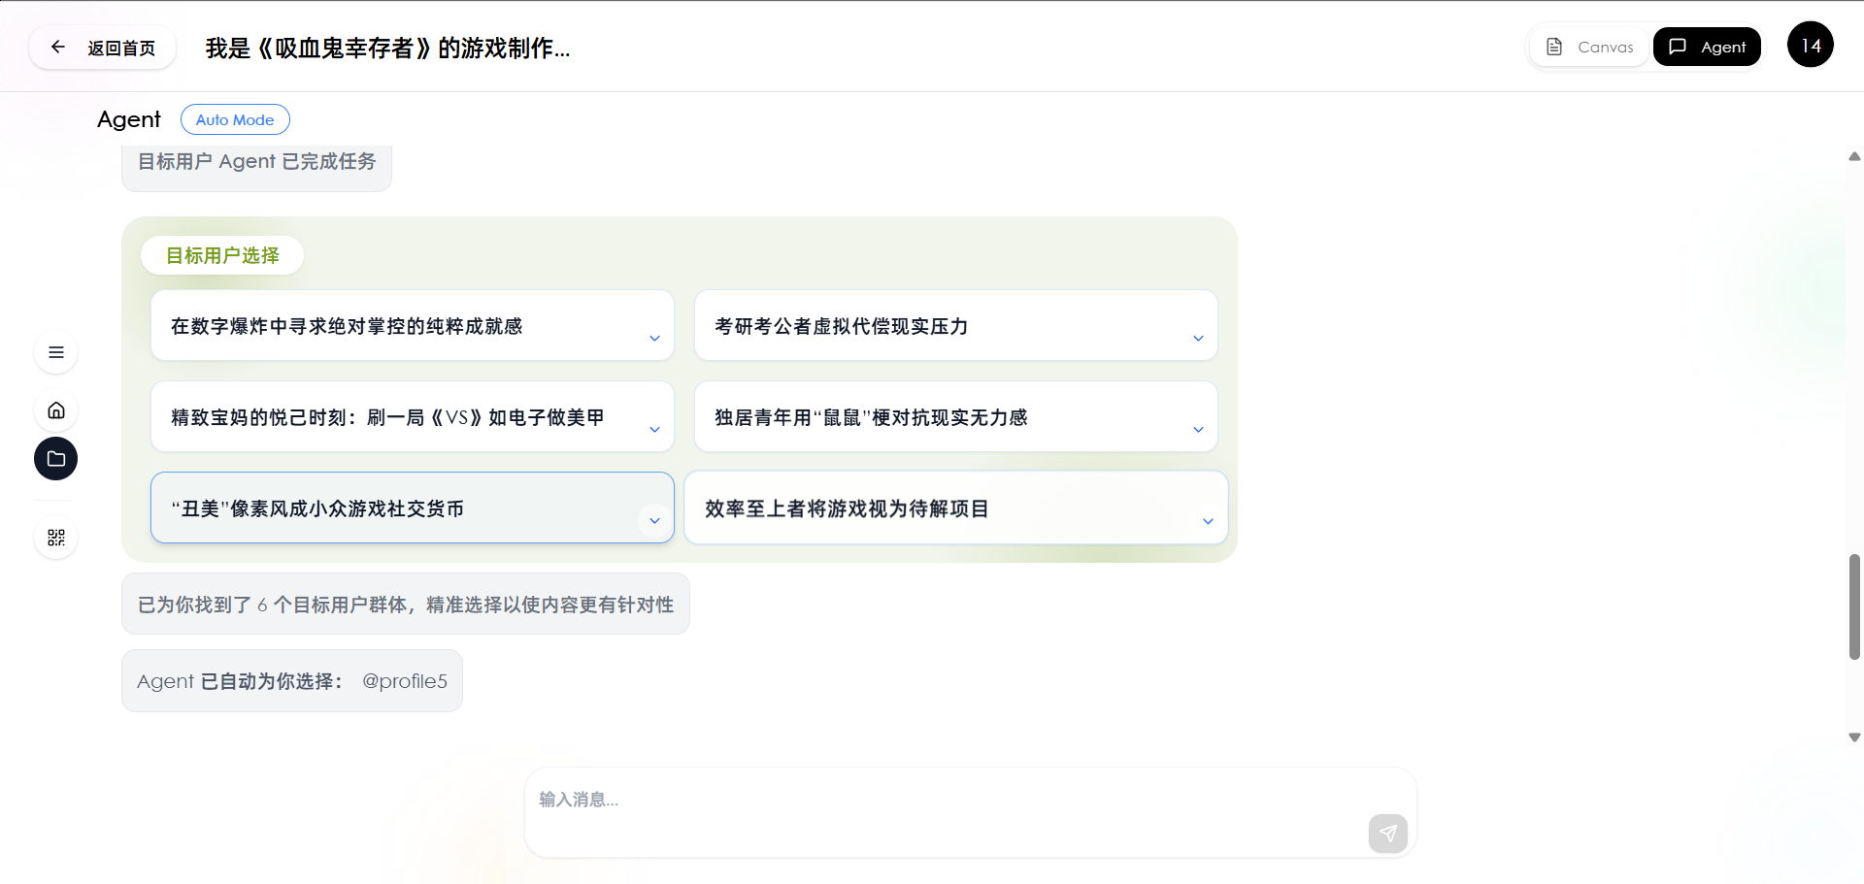
Task: Switch to the Agent tab
Action: click(x=1707, y=47)
